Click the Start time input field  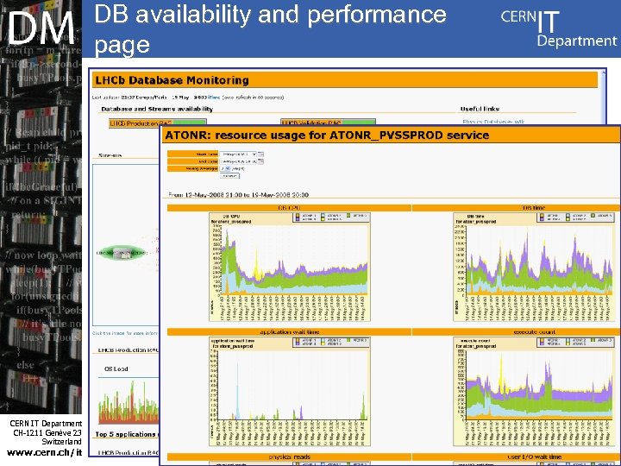pos(238,154)
